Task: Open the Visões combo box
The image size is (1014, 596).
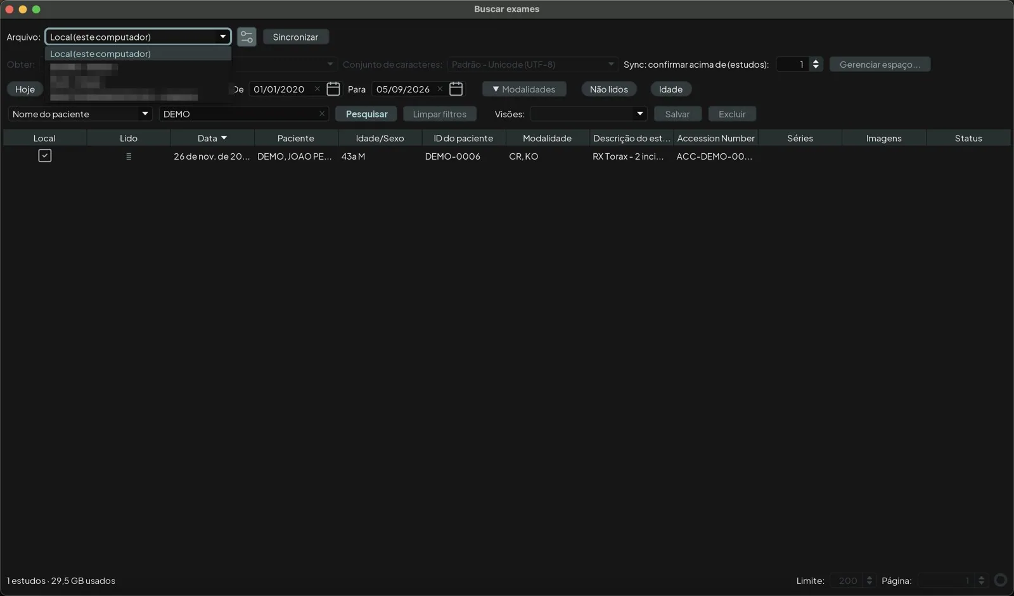Action: click(588, 114)
